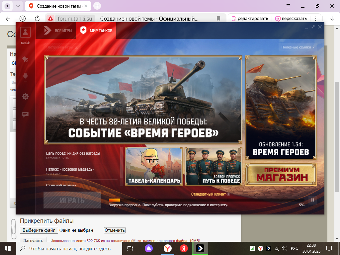Bookmark the page with the bookmark icon
Viewport: 340px width, 255px height.
point(218,19)
